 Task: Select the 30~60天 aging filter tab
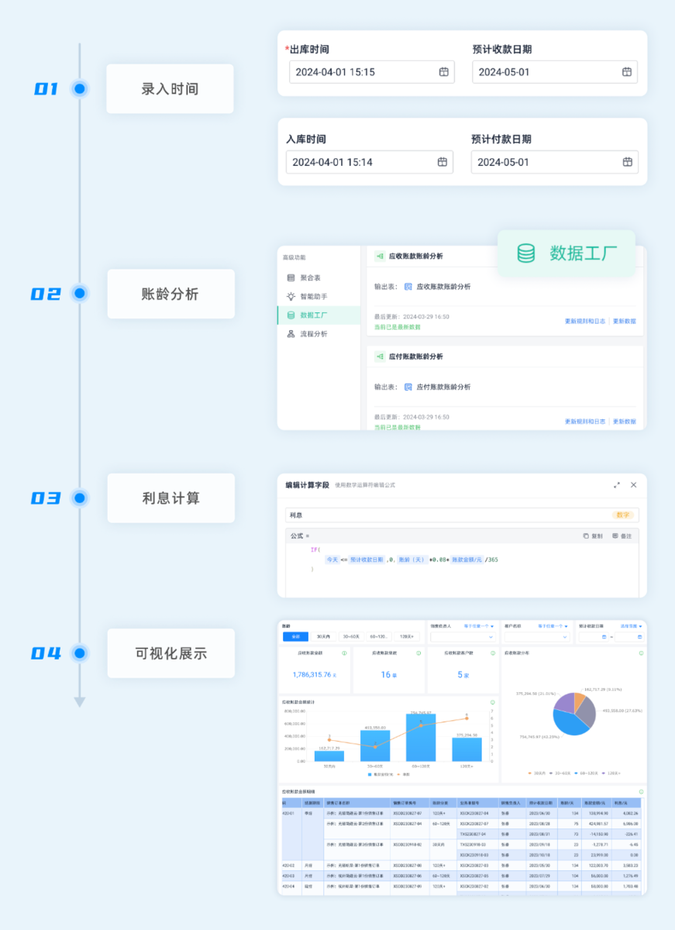click(352, 636)
